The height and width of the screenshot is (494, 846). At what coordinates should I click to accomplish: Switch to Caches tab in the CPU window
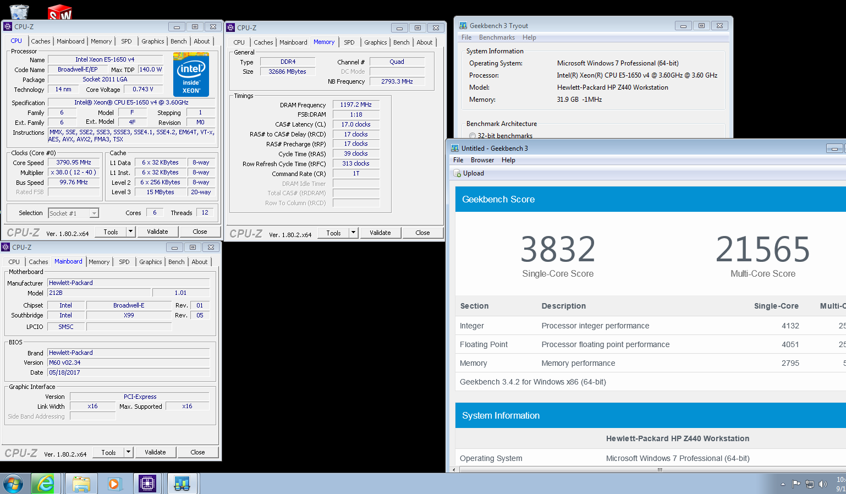coord(41,41)
